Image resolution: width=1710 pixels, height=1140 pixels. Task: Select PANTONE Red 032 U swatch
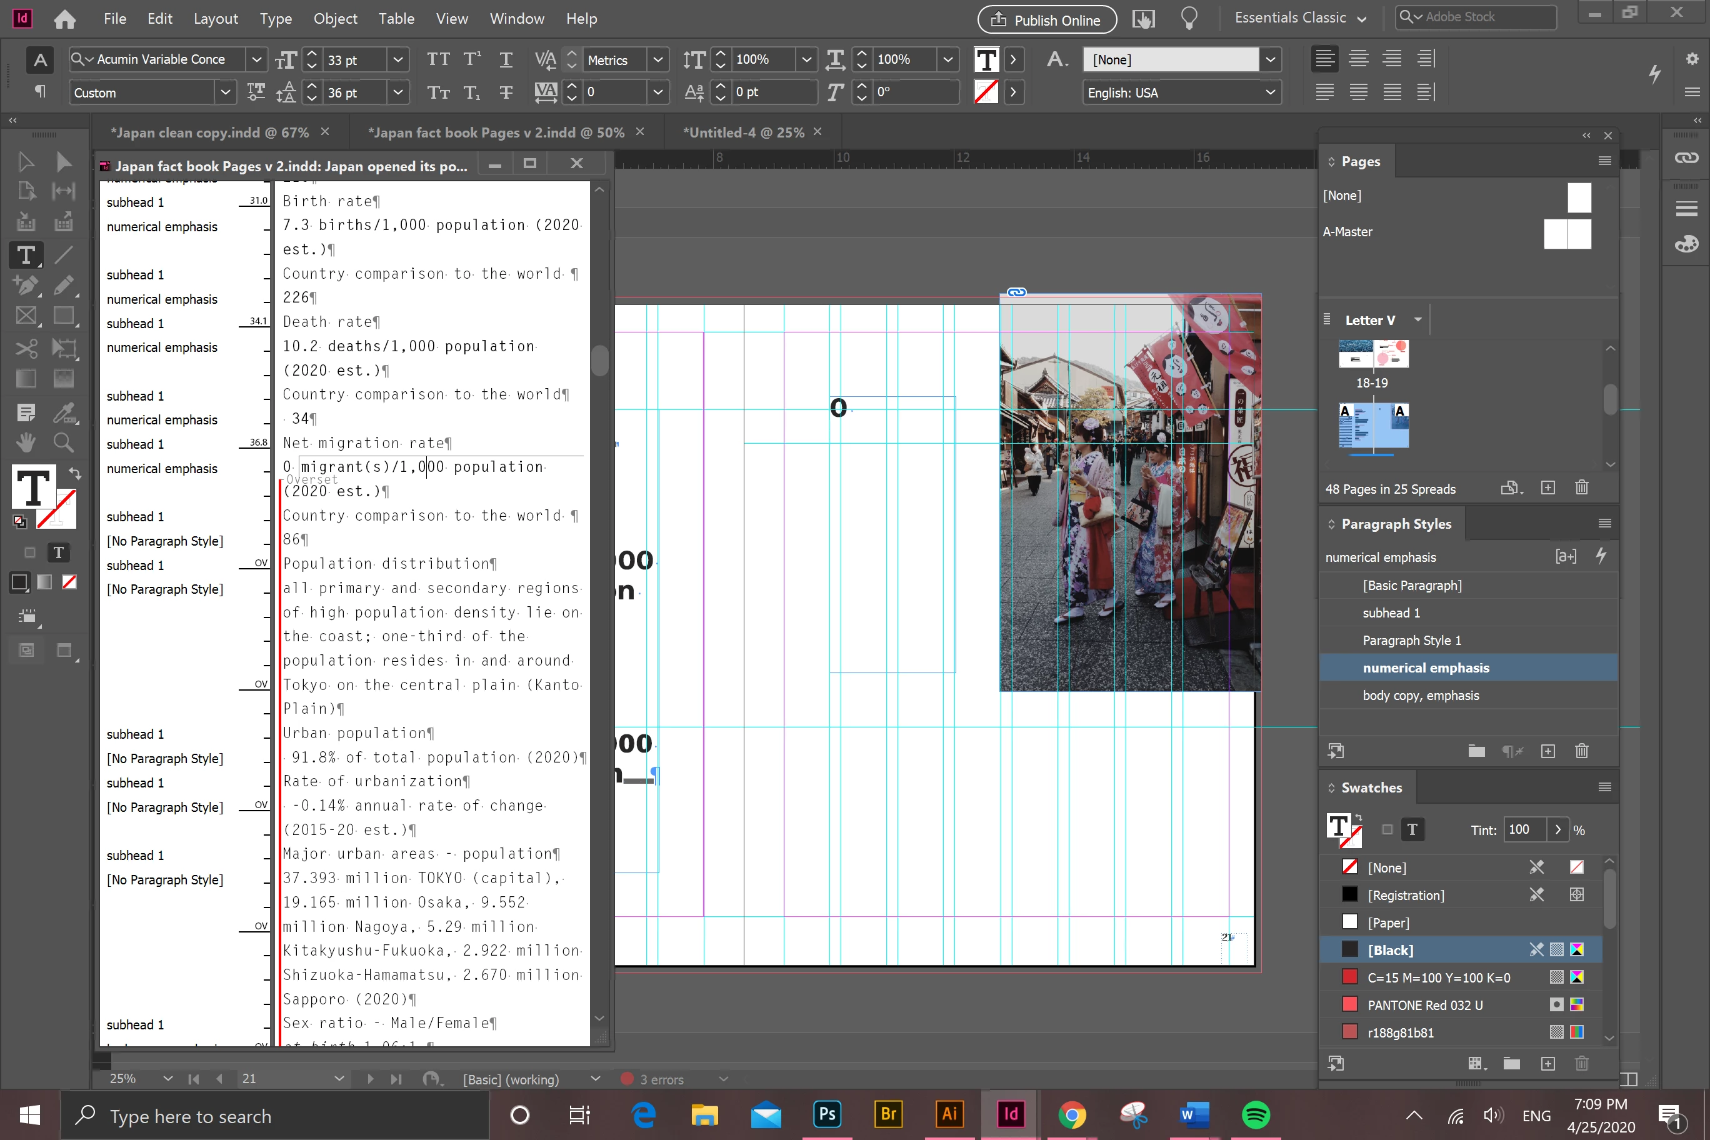coord(1424,1005)
